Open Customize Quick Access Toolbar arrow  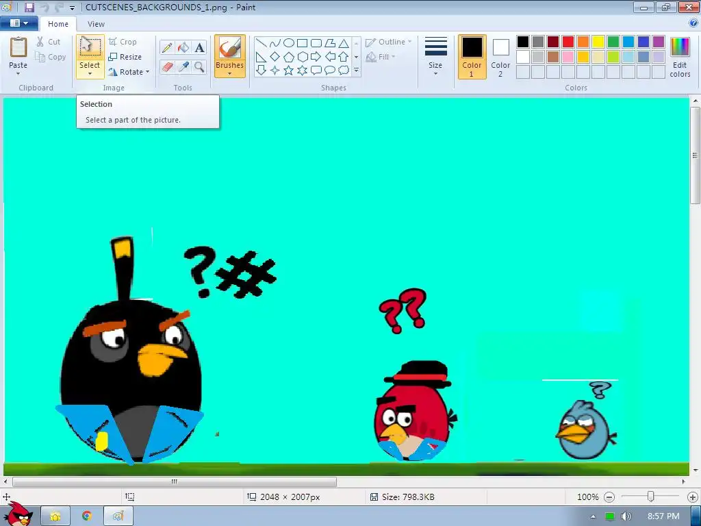72,8
